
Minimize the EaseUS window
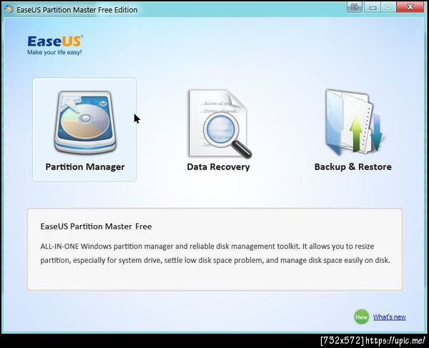click(373, 7)
